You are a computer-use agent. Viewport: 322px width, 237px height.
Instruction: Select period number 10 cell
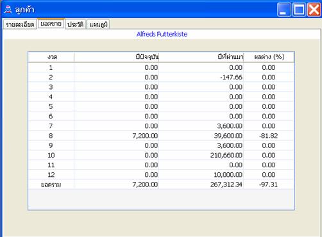coord(51,155)
